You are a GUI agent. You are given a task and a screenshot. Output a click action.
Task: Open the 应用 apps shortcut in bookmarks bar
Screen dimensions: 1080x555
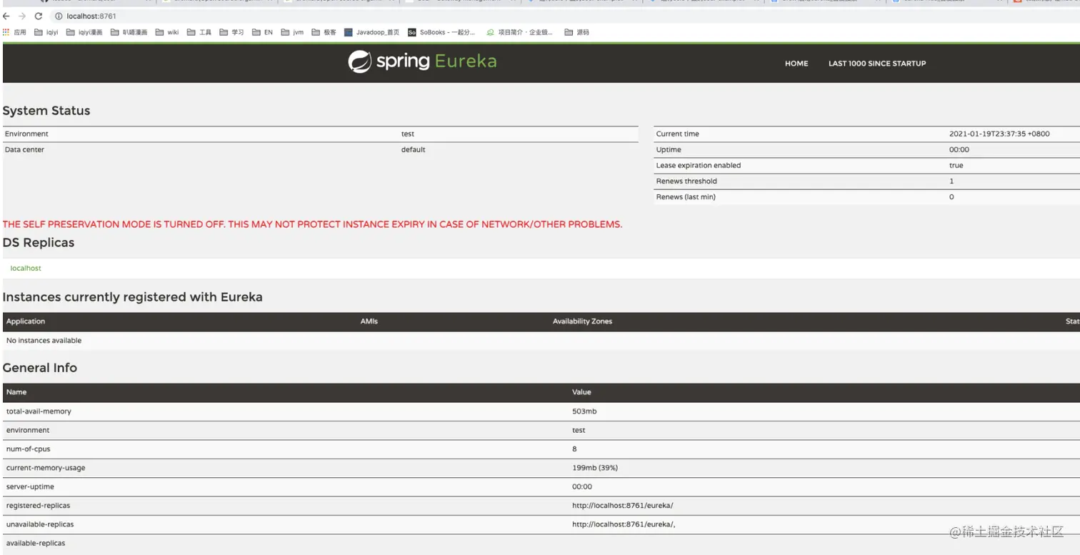(x=15, y=32)
